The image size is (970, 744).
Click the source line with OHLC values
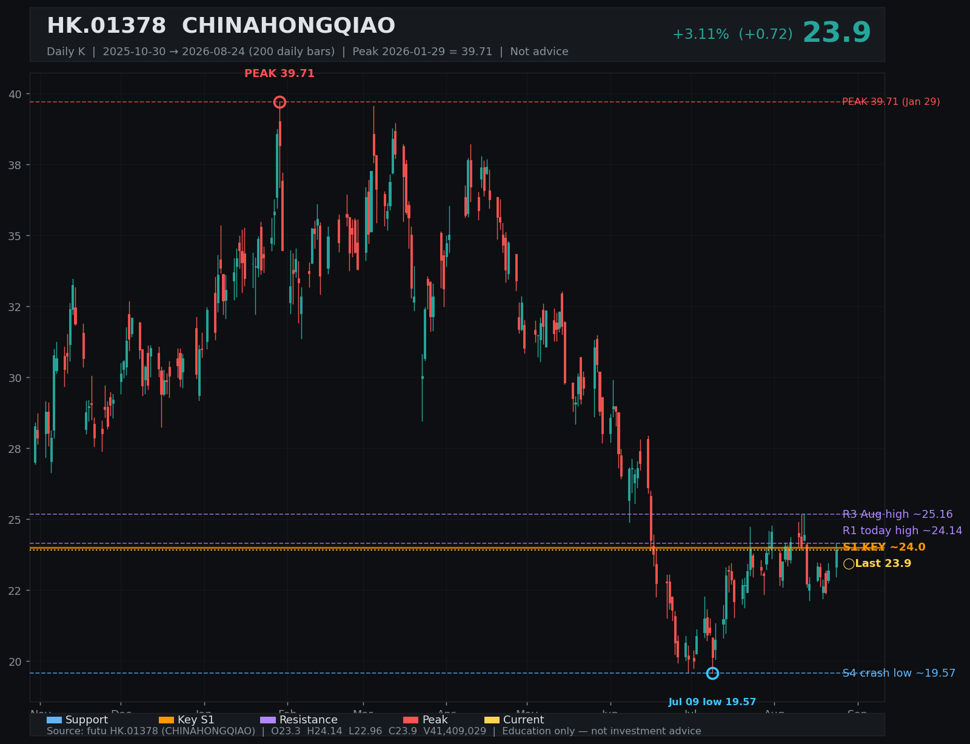[x=374, y=731]
